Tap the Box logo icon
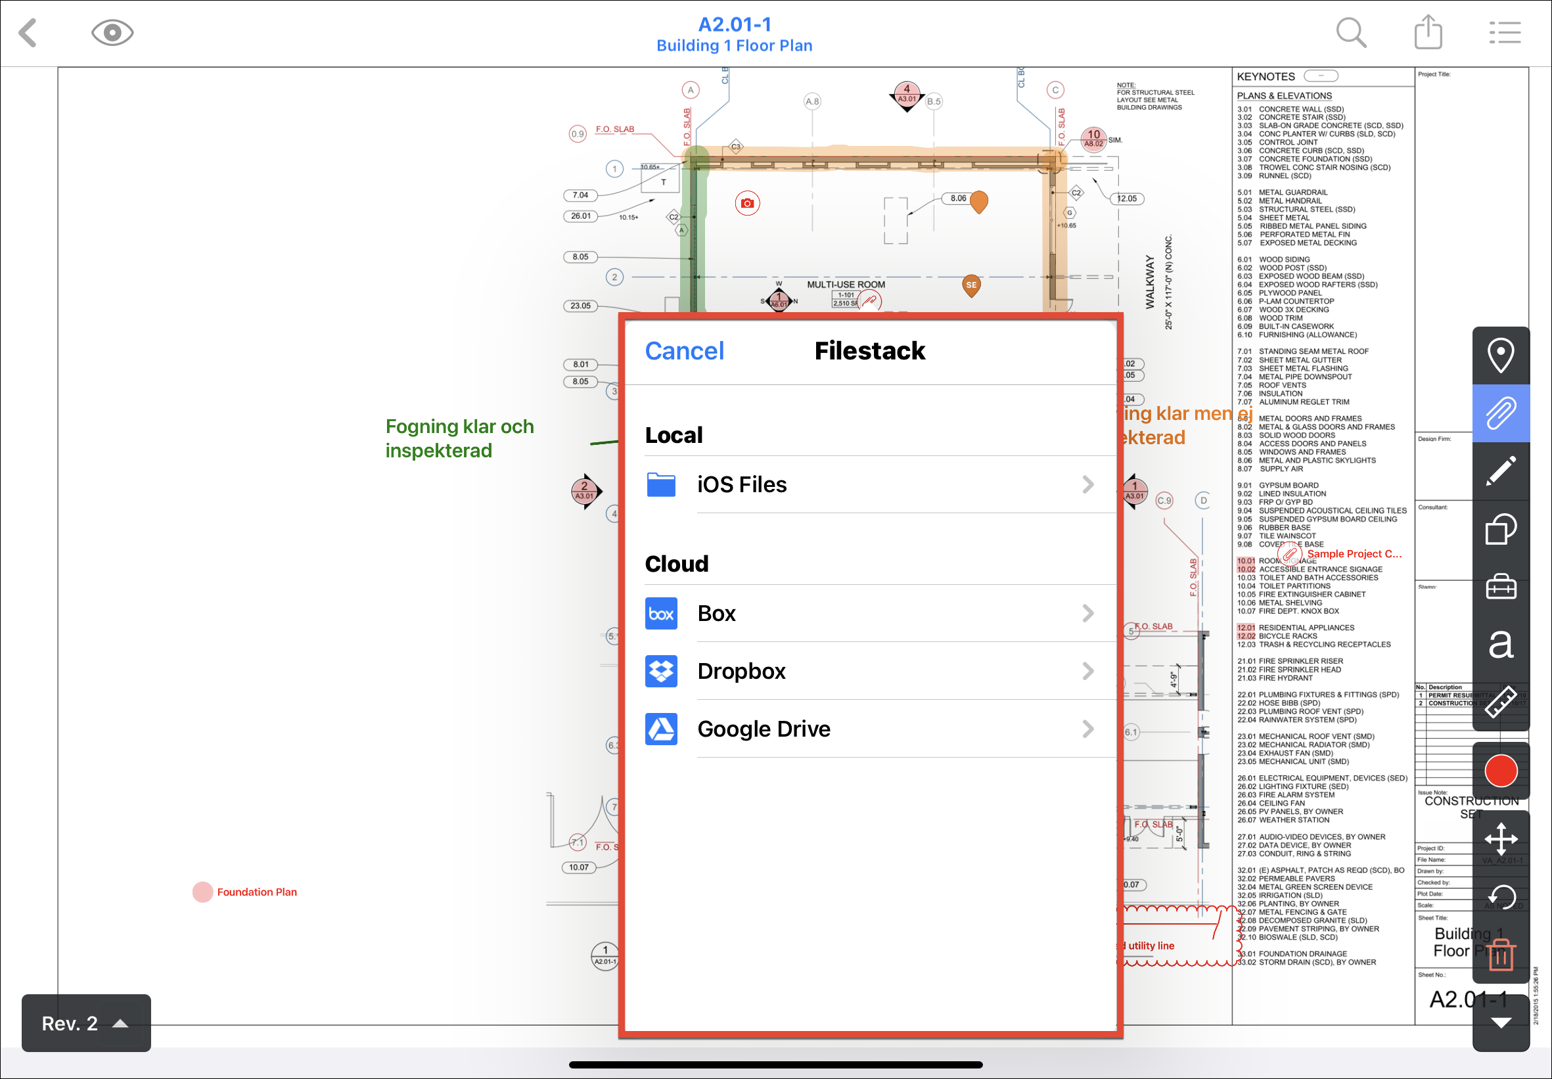The width and height of the screenshot is (1552, 1079). click(661, 613)
